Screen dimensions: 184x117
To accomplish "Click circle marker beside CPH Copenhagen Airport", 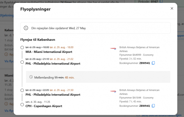I will point(22,105).
